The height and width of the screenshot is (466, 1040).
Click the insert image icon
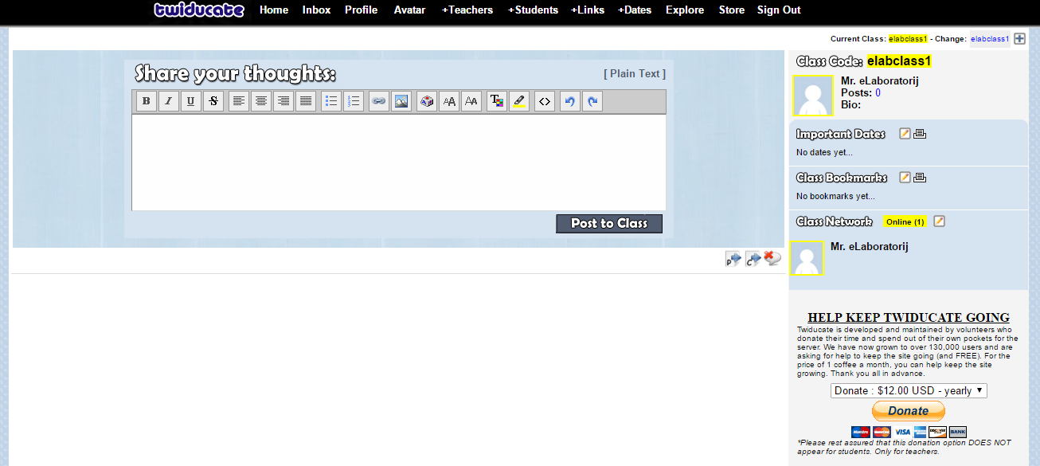(x=401, y=101)
